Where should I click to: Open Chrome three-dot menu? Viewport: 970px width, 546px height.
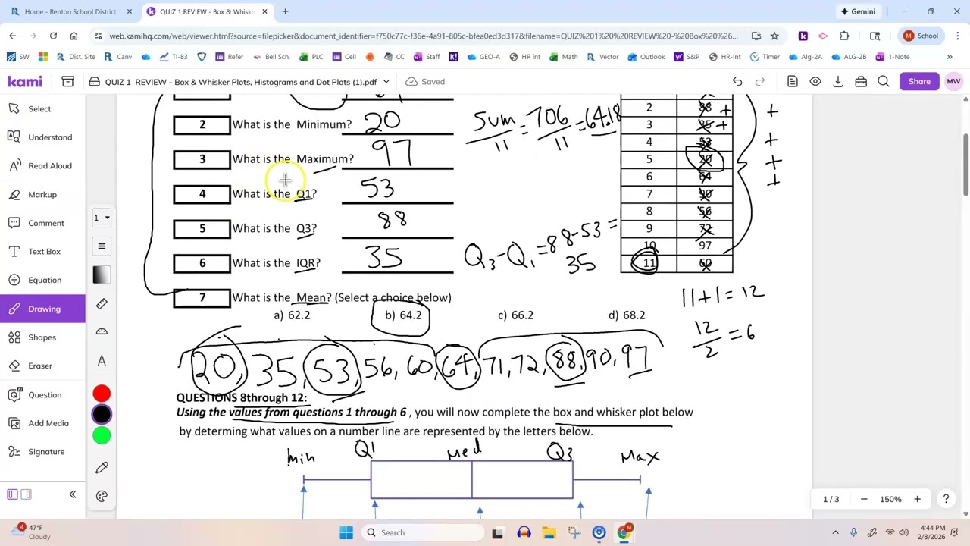957,36
